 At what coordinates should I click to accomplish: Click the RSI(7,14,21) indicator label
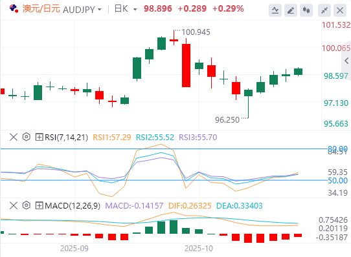click(x=67, y=138)
